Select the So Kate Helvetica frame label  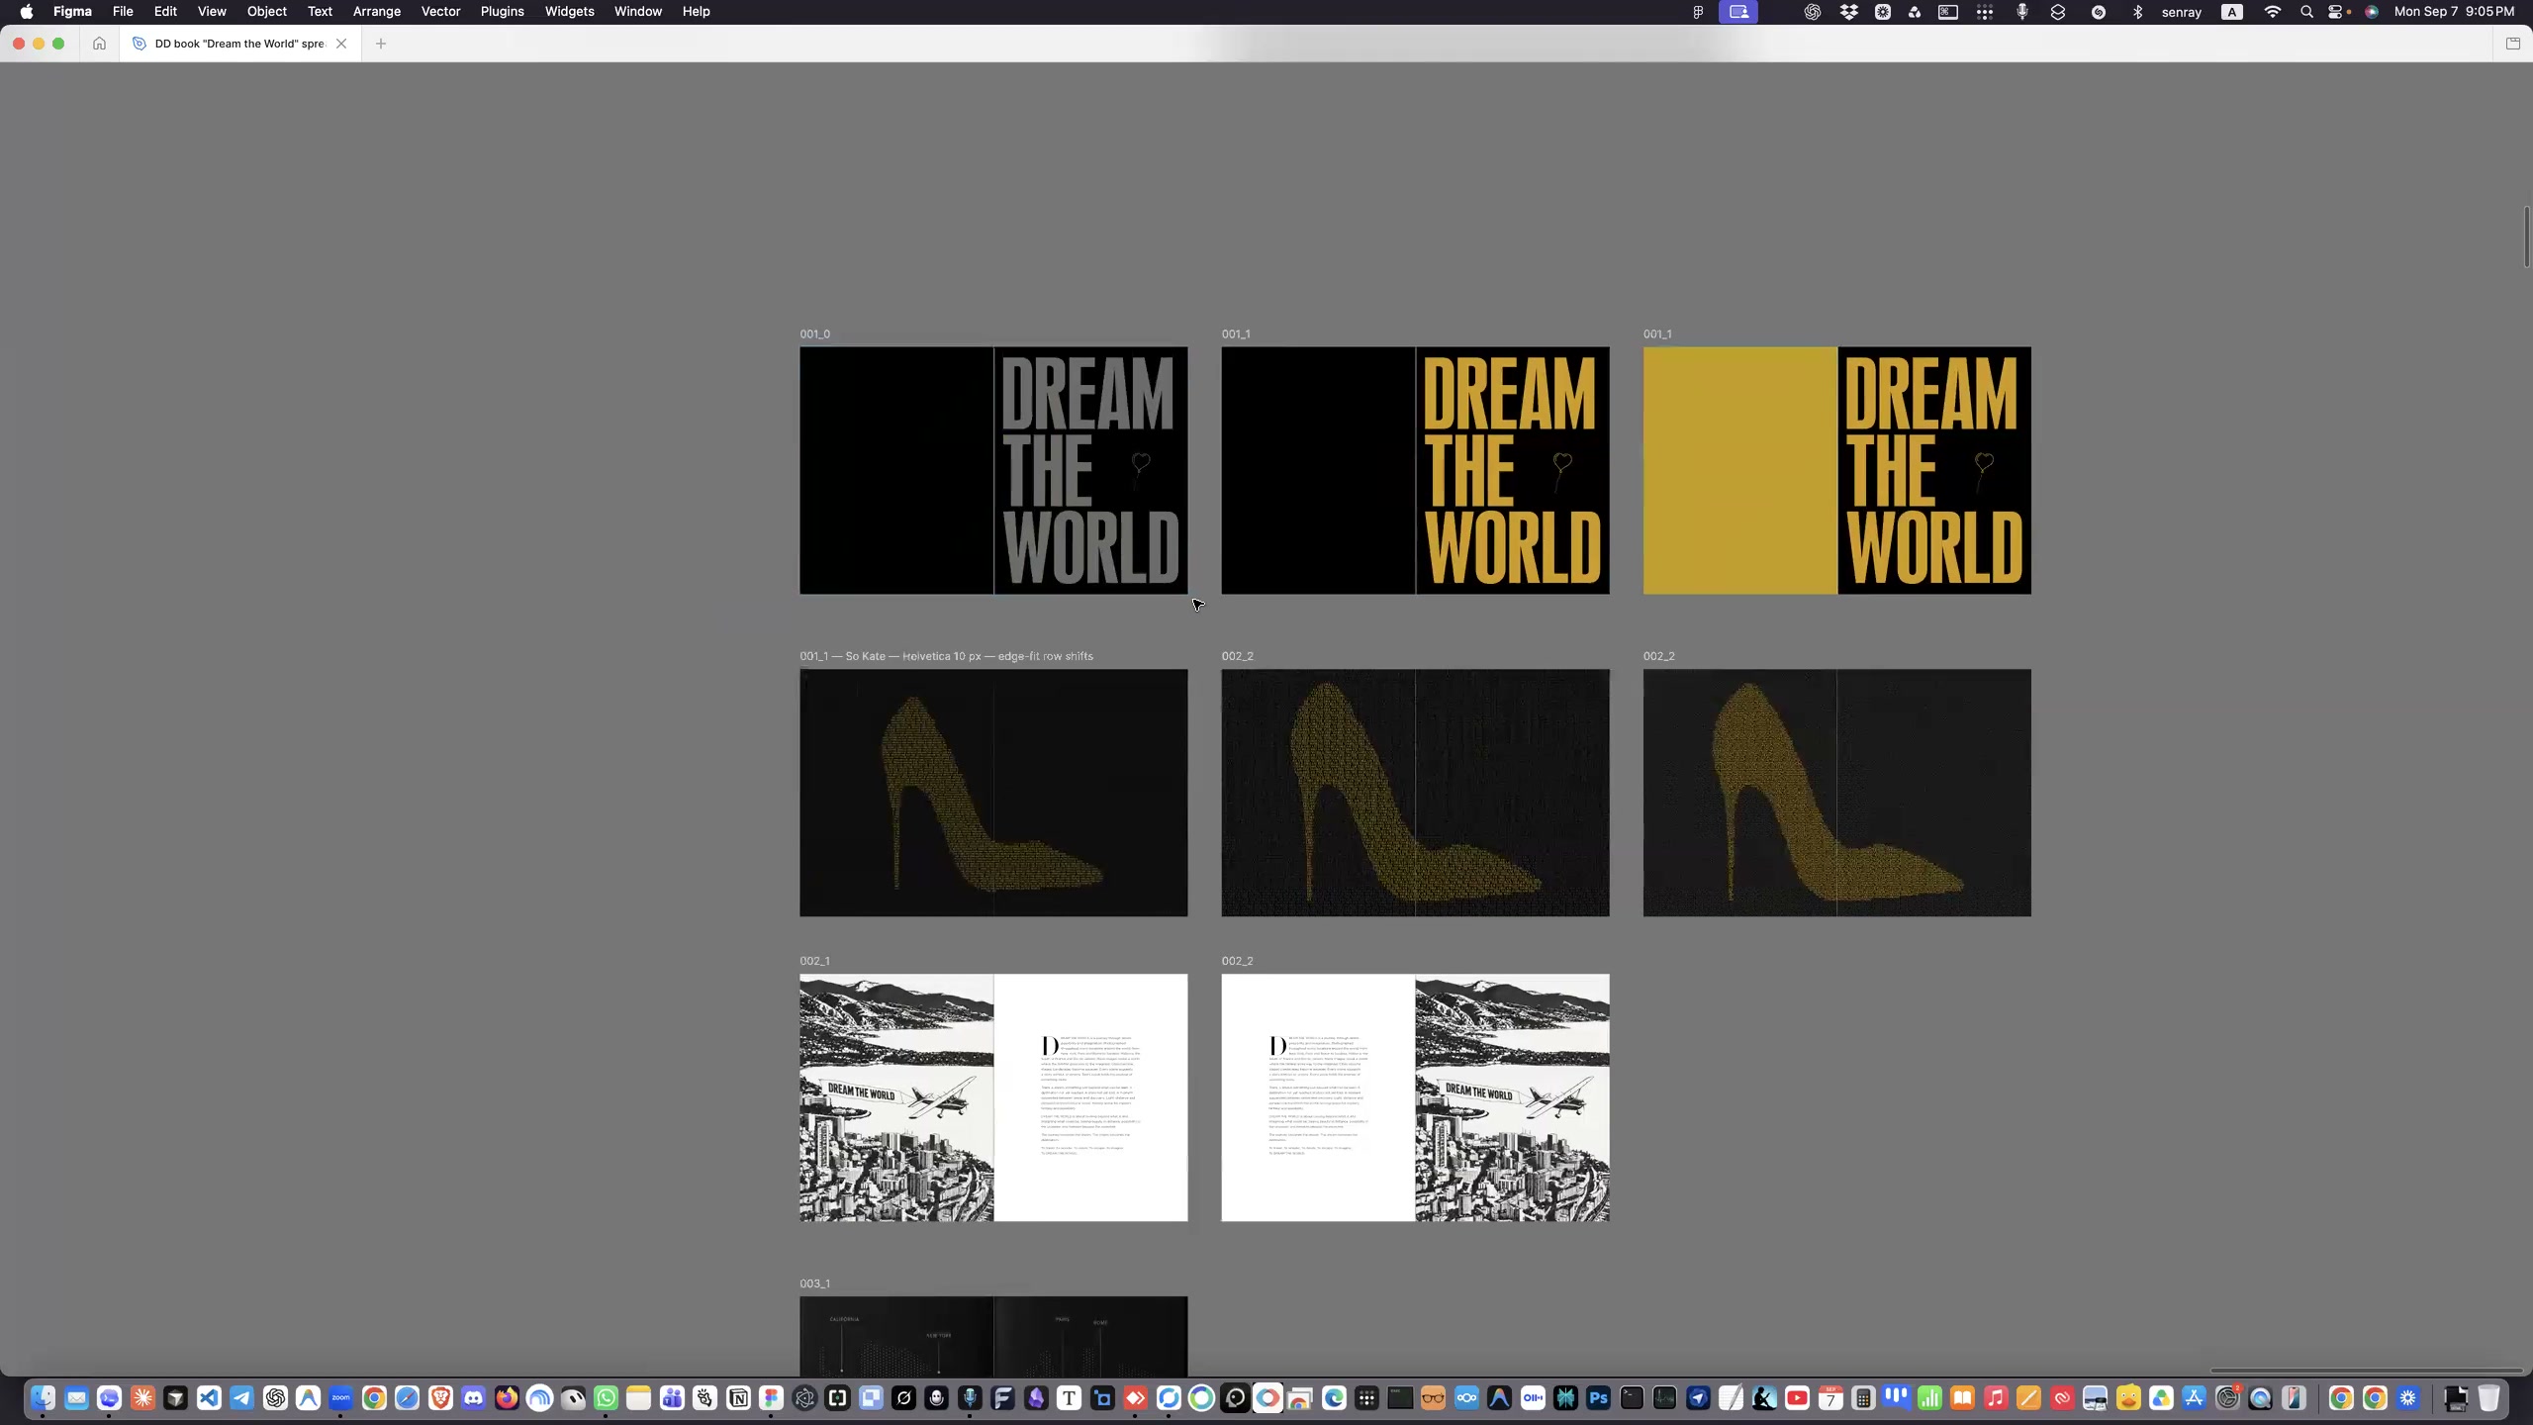pos(946,656)
